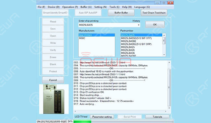211x123 pixels.
Task: Click the Protect button
Action: pyautogui.click(x=53, y=71)
